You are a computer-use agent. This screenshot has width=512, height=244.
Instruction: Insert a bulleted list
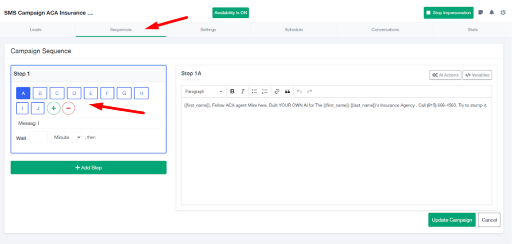coord(254,91)
